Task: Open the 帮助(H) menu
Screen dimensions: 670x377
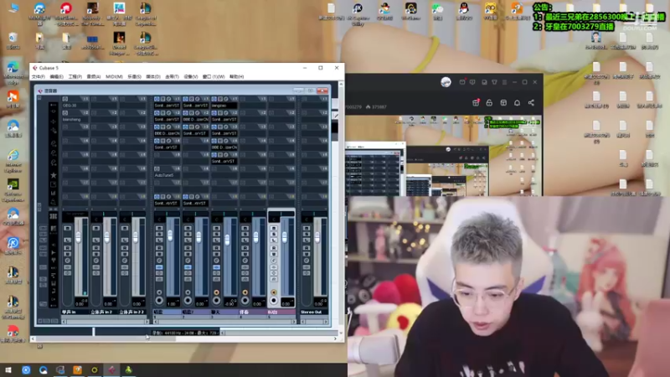Action: (236, 77)
